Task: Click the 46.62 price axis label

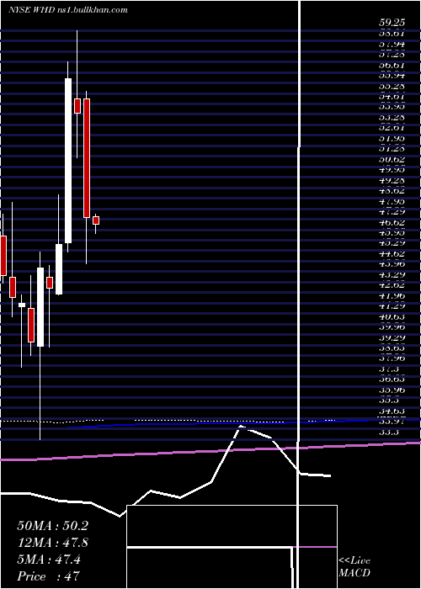Action: point(392,222)
